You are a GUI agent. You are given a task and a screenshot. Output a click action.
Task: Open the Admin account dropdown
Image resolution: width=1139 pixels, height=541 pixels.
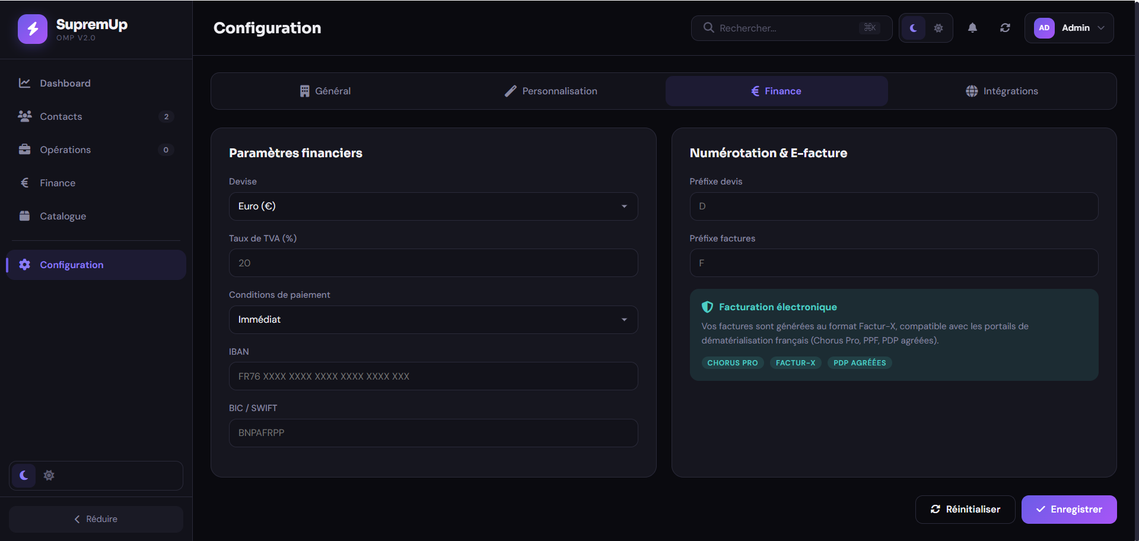[x=1068, y=28]
